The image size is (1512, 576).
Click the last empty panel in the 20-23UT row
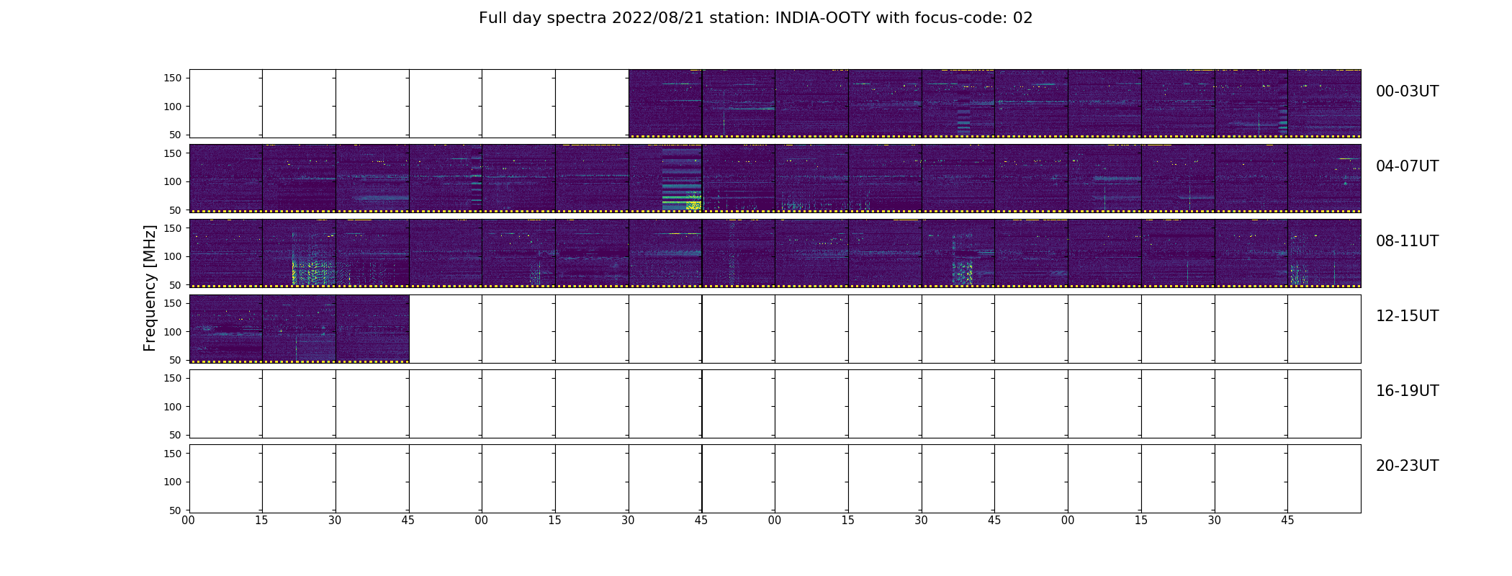pyautogui.click(x=1324, y=479)
